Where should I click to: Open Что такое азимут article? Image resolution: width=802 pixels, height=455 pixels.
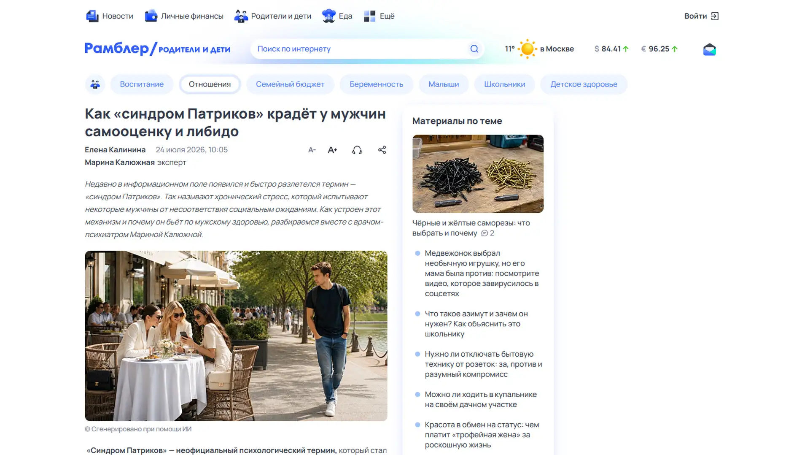coord(476,324)
